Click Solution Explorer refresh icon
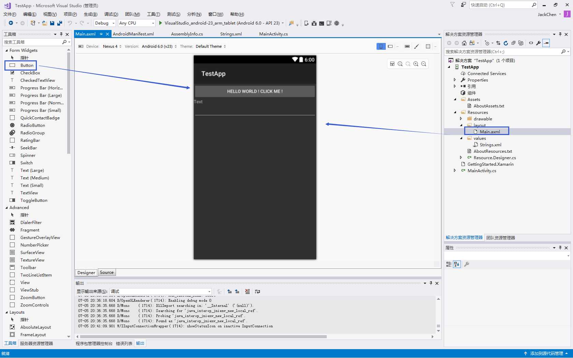 pyautogui.click(x=506, y=43)
